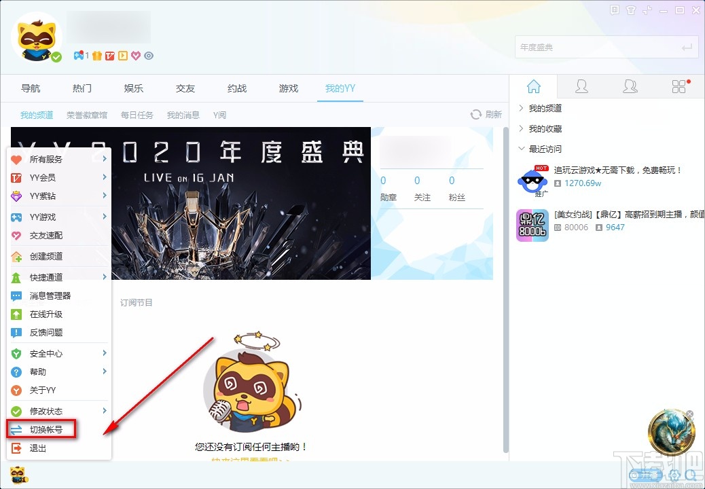Select 创建频道 menu item
The image size is (705, 489).
pyautogui.click(x=59, y=257)
